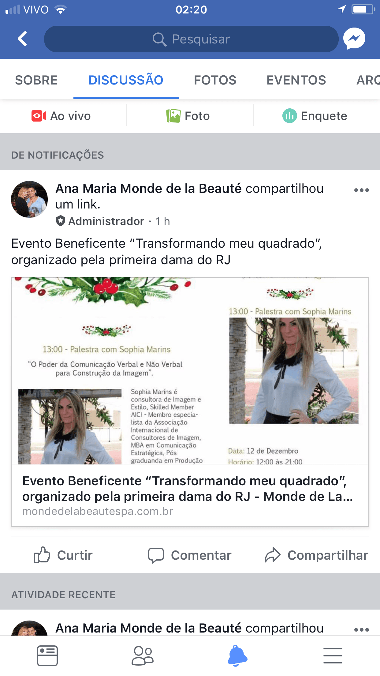Switch to the EVENTOS tab
This screenshot has width=380, height=676.
tap(296, 80)
